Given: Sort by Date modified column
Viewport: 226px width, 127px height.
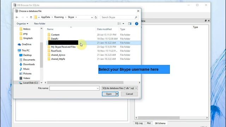Looking at the screenshot, I should tap(105, 29).
